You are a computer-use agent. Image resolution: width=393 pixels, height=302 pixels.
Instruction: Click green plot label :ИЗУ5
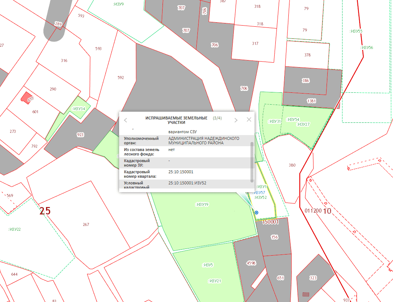tap(207, 265)
